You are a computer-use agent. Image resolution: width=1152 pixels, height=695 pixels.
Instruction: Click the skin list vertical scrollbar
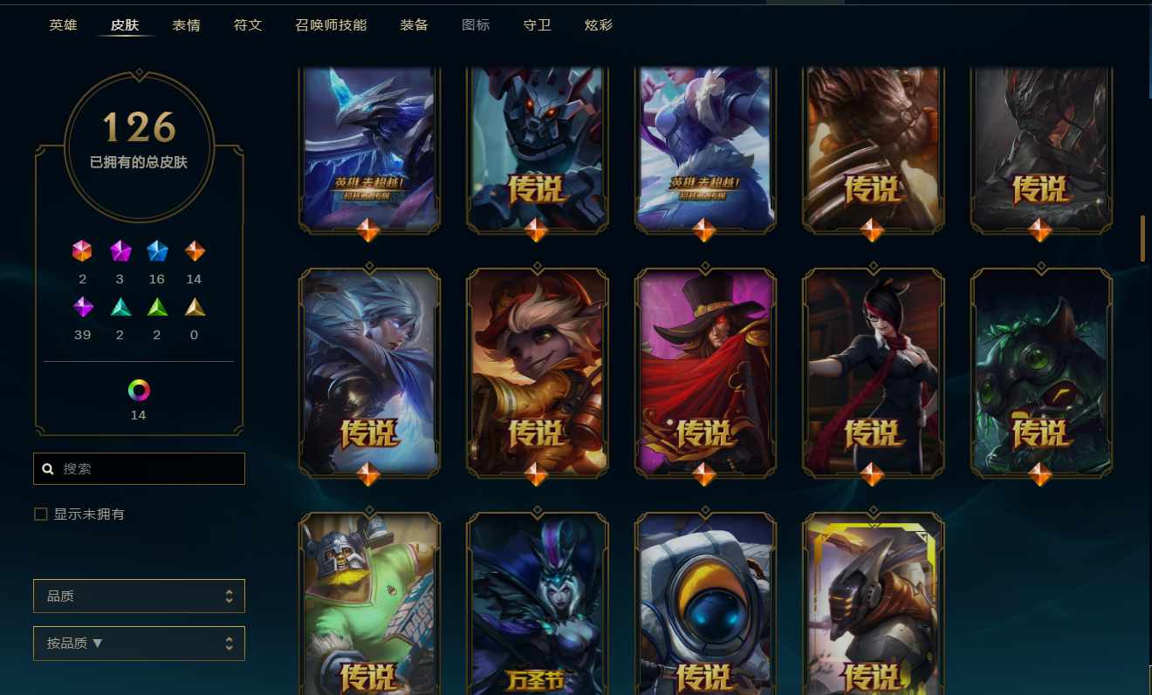[x=1142, y=237]
